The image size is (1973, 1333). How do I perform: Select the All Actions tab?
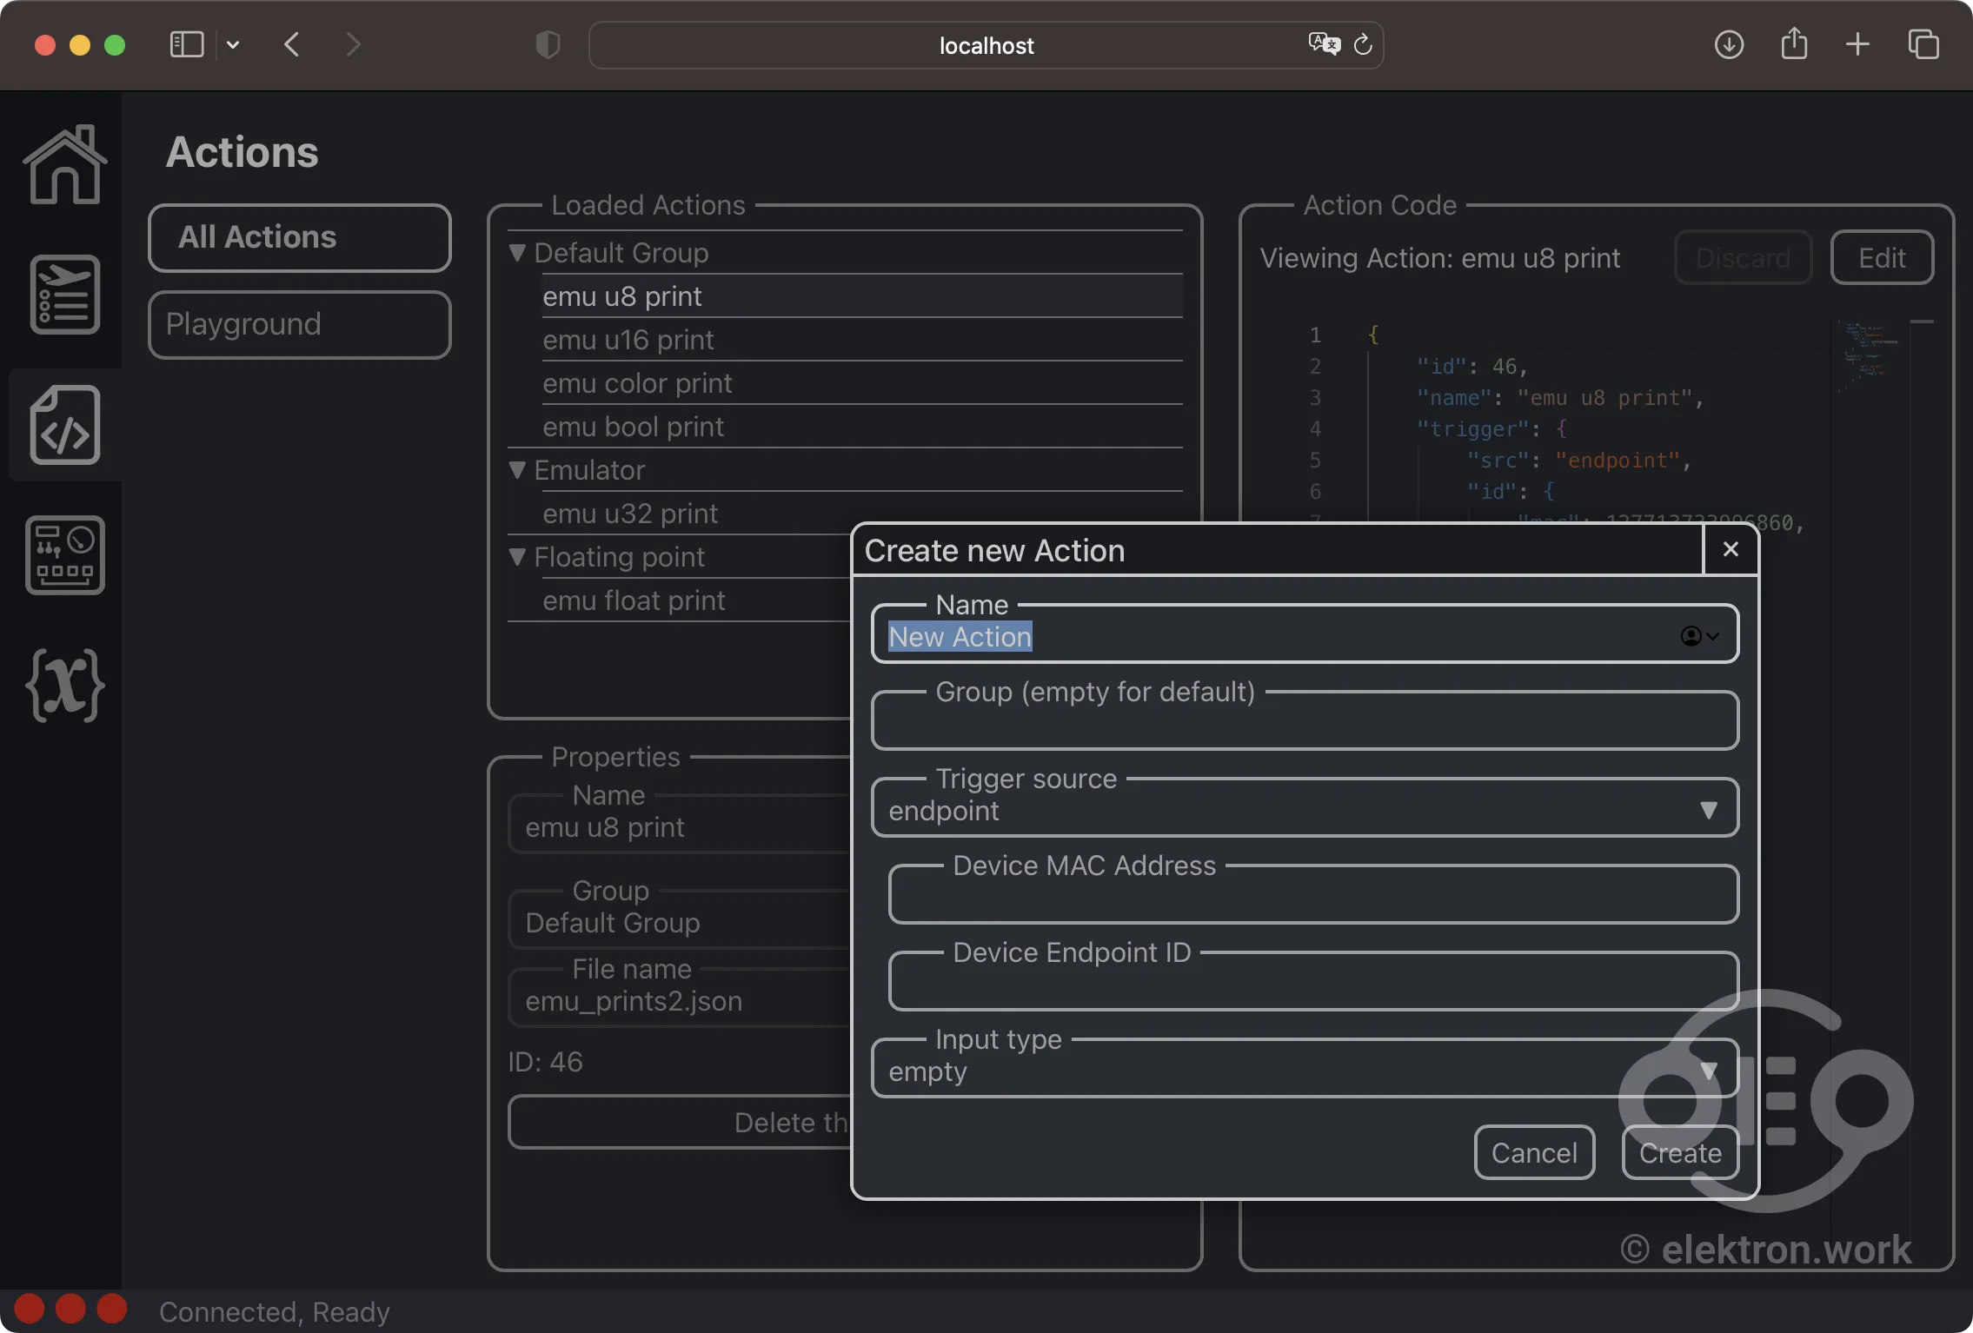(300, 237)
